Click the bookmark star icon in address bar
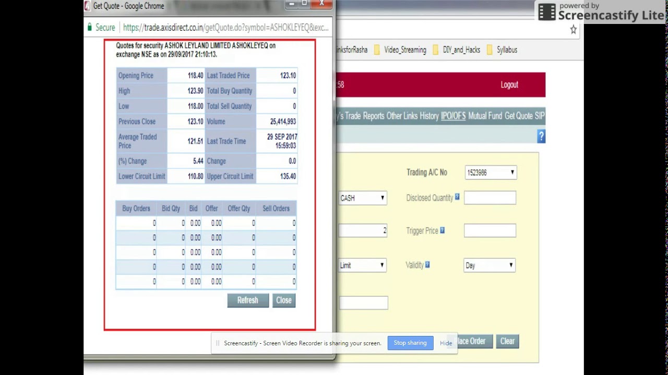The image size is (668, 375). tap(573, 30)
